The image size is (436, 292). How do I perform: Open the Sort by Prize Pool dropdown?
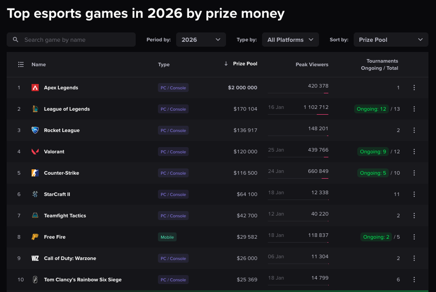coord(391,40)
